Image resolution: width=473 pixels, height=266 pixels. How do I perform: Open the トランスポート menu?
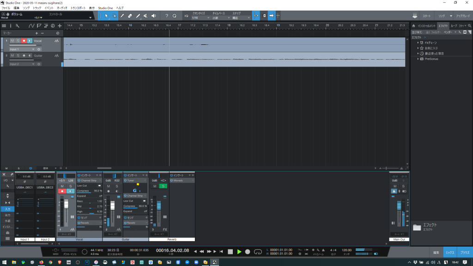point(78,8)
